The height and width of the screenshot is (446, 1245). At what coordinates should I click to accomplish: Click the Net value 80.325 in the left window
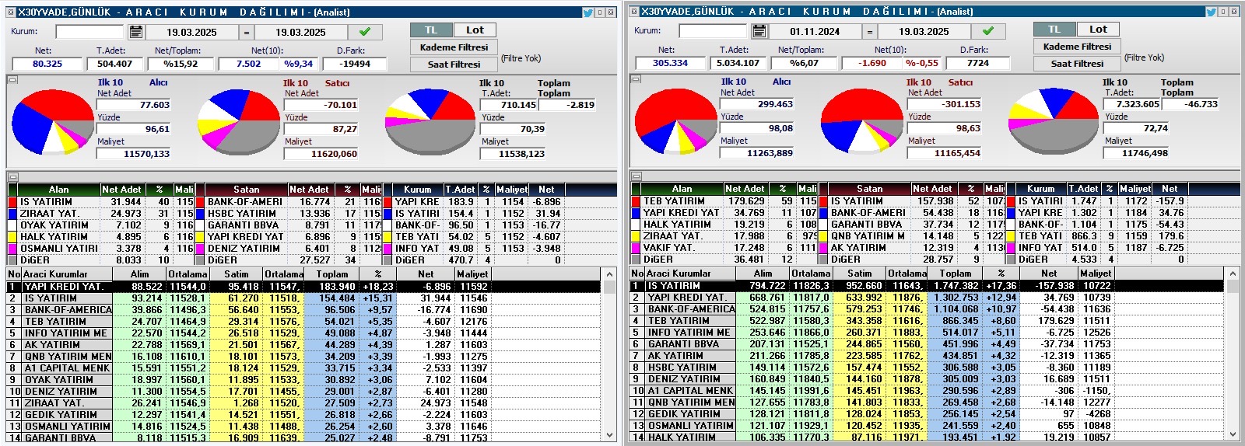pyautogui.click(x=47, y=64)
